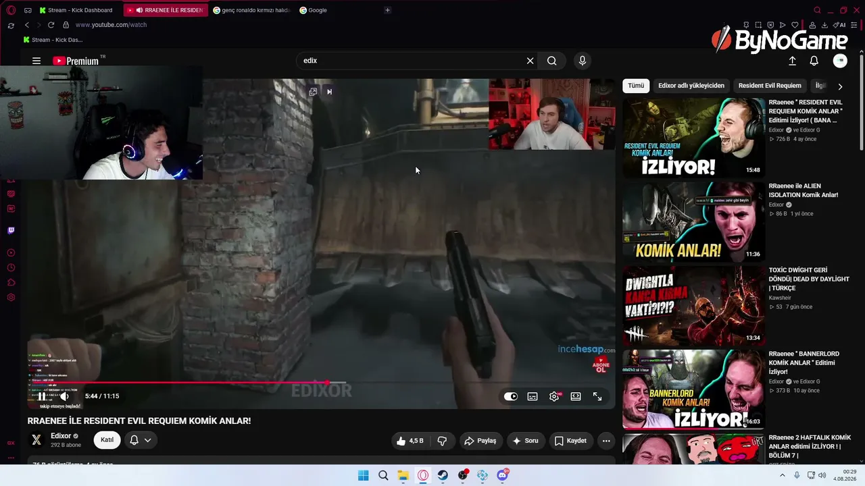Click the Soru ask button

tap(526, 441)
